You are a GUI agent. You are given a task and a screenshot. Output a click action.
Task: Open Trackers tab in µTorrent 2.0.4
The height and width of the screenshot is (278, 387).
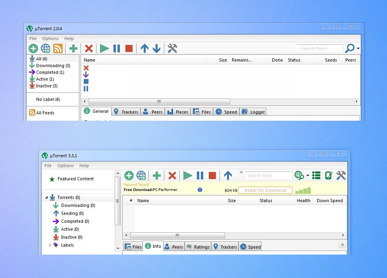126,112
